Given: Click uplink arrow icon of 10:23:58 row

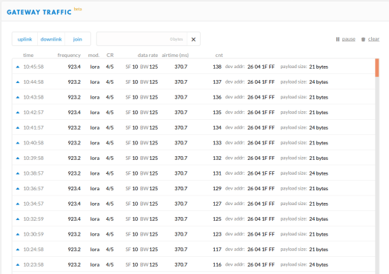Looking at the screenshot, I should 18,264.
